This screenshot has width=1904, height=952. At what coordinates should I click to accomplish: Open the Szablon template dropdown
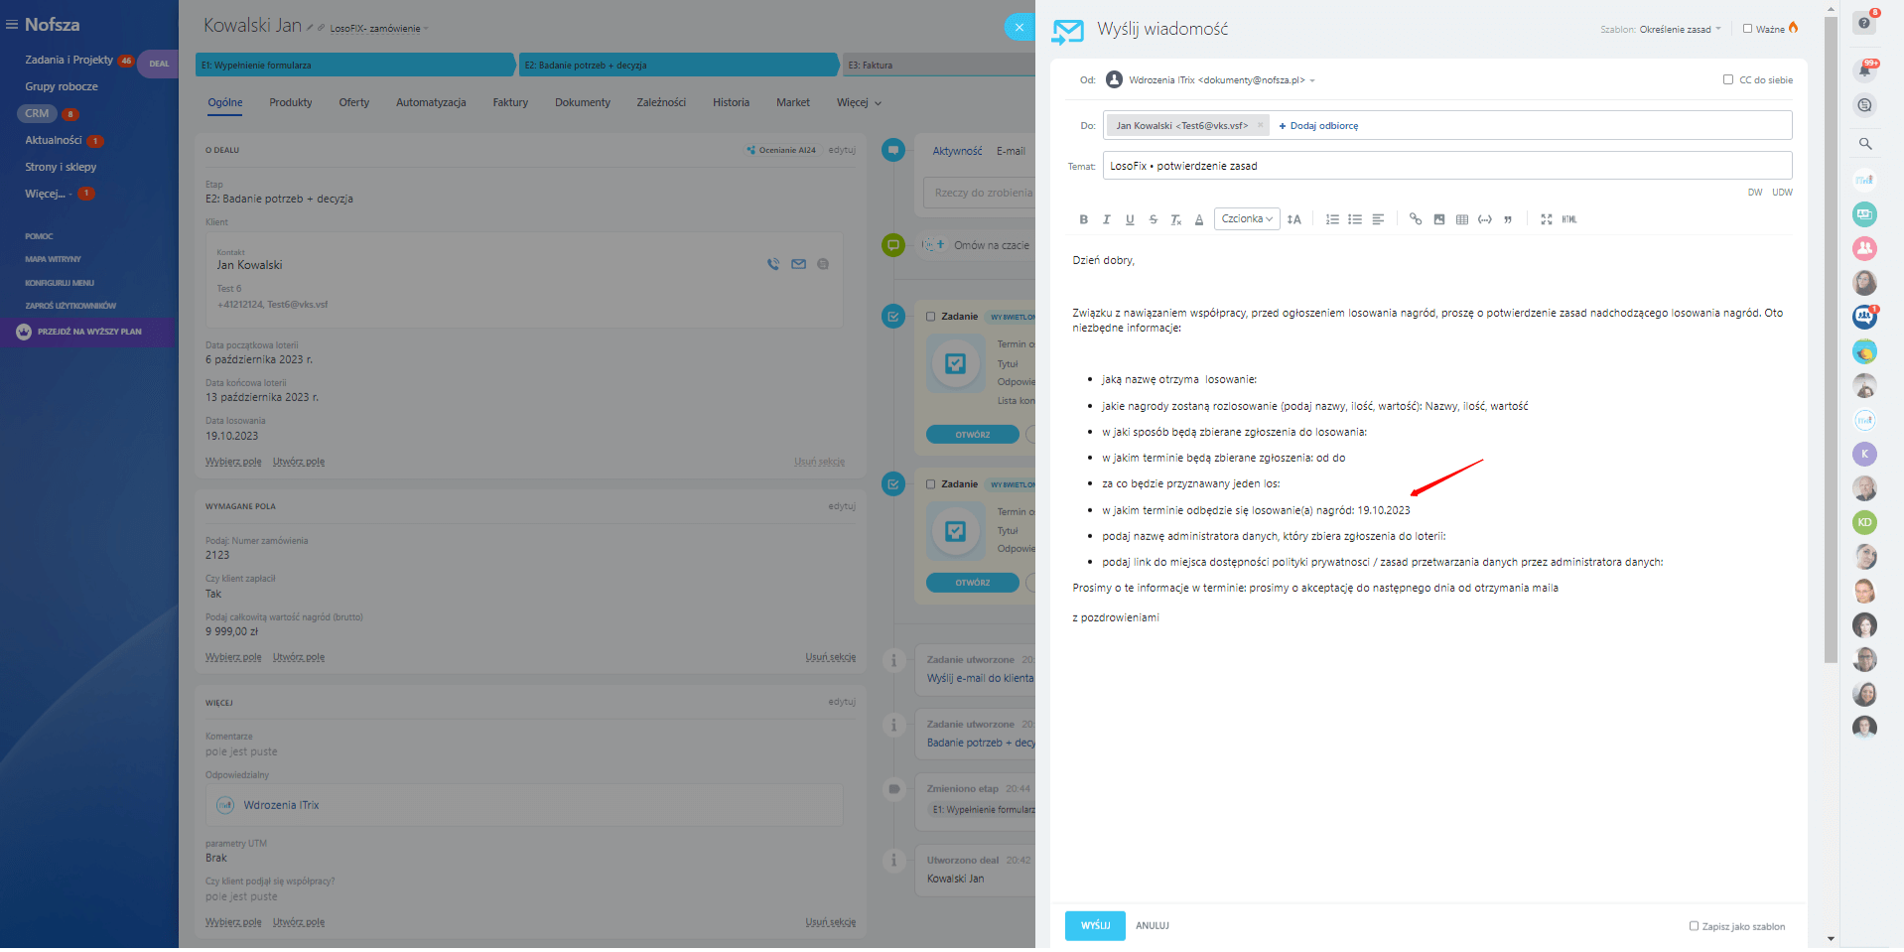point(1680,30)
